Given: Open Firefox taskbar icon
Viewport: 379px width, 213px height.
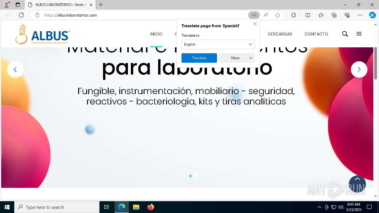Looking at the screenshot, I should (151, 207).
